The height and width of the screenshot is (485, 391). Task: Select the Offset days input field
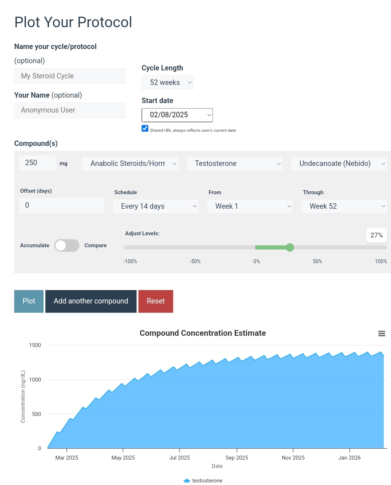click(61, 205)
